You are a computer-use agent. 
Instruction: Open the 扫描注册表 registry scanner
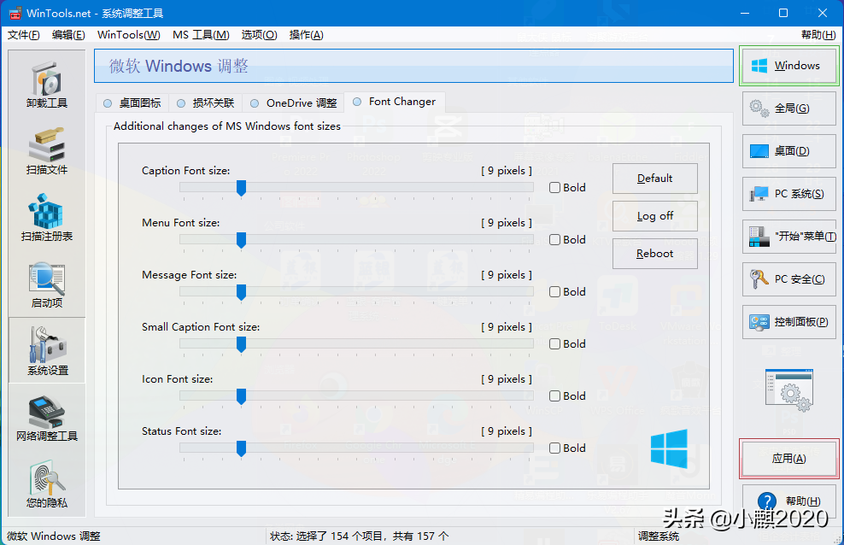click(x=47, y=218)
